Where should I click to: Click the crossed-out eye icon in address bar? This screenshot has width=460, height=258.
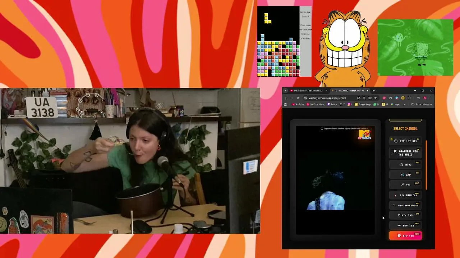[x=370, y=98]
